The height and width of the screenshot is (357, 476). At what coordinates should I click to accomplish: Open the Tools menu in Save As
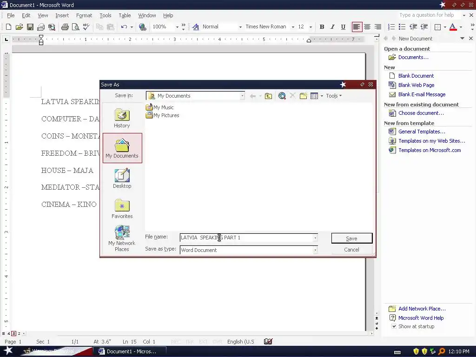click(x=334, y=96)
